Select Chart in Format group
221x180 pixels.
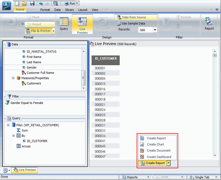coord(33,17)
